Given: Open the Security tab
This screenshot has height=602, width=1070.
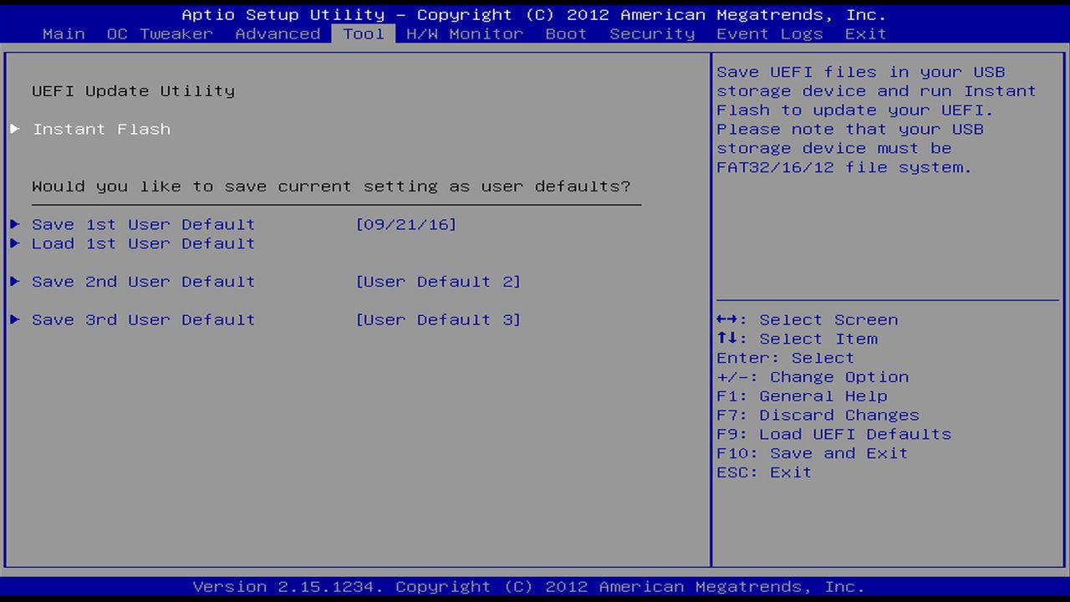Looking at the screenshot, I should (652, 33).
